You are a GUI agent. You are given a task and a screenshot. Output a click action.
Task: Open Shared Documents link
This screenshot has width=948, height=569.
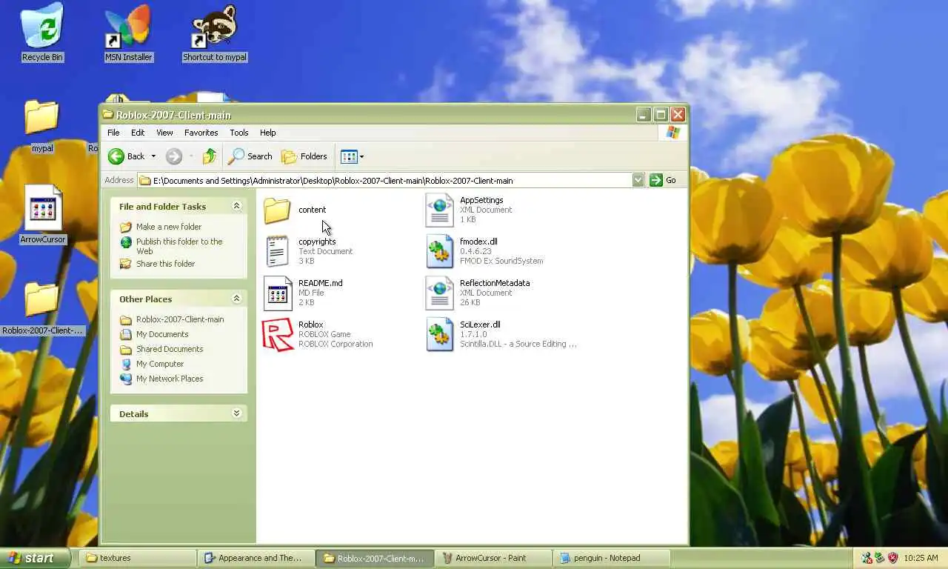tap(170, 349)
